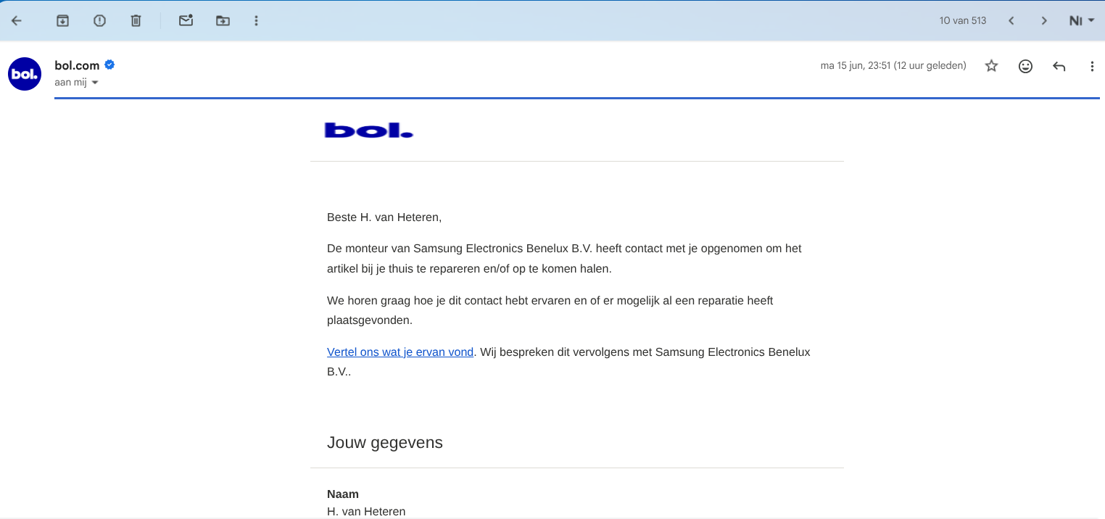Screen dimensions: 1105x519
Task: Open the toolbar's three-dot more menu
Action: coord(256,20)
